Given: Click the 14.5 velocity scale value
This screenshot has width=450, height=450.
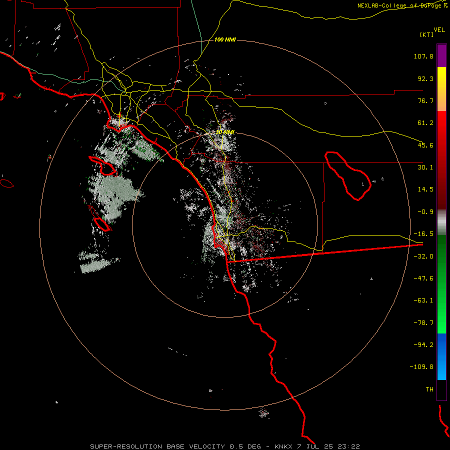Looking at the screenshot, I should click(425, 189).
